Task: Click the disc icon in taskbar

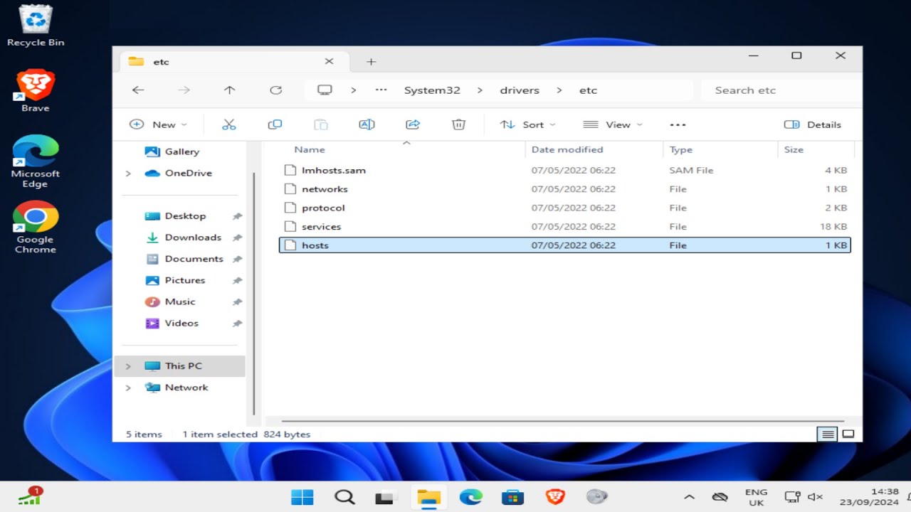Action: coord(596,497)
